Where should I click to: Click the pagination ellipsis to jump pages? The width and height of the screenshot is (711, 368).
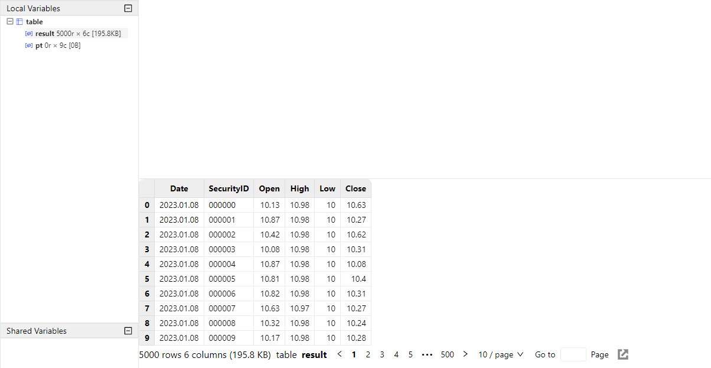coord(428,354)
